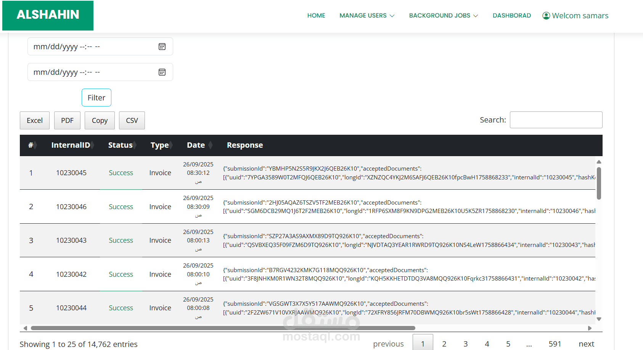Screen dimensions: 643x350
Task: Click the table horizontal scrollbar thumb
Action: (223, 328)
